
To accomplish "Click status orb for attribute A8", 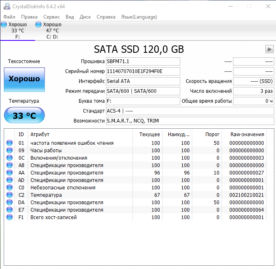I will tap(9, 165).
